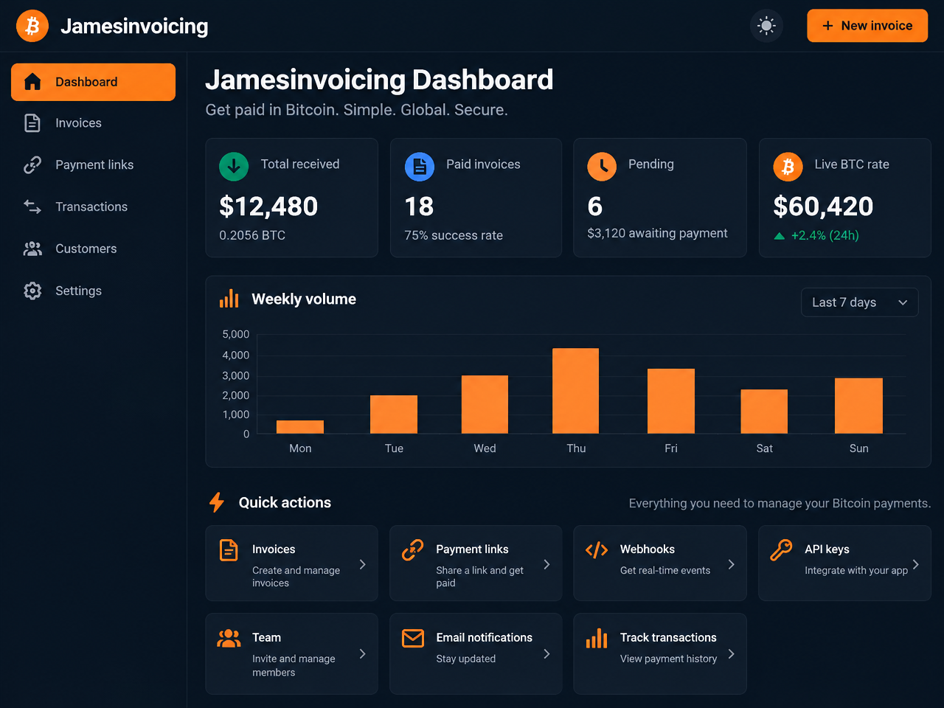Click the +2.4% (24h) rate change
The height and width of the screenshot is (708, 944).
click(825, 235)
